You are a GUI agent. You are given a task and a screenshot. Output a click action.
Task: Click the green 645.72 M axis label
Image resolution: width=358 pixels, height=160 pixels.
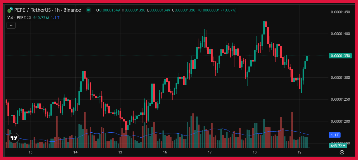click(x=338, y=146)
